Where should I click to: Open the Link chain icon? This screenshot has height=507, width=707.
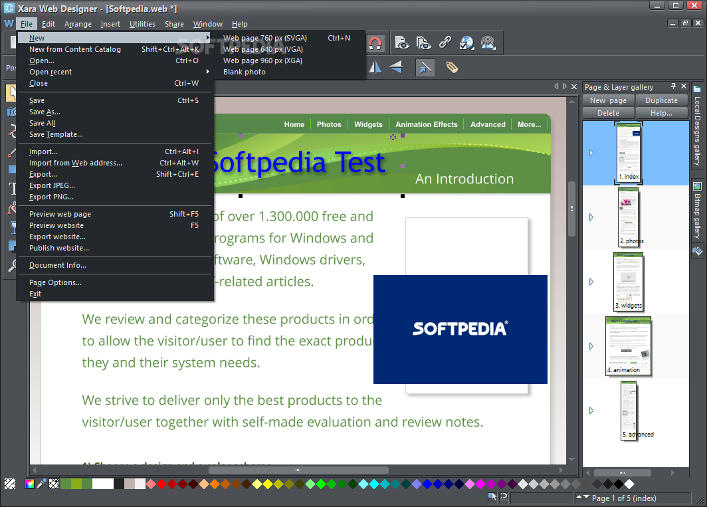coord(445,42)
